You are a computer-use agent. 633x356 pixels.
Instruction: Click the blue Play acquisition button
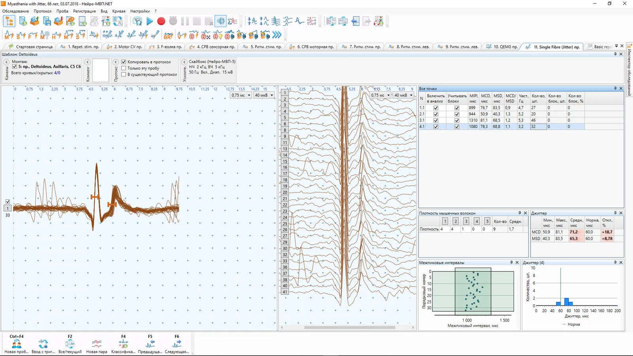tap(150, 21)
